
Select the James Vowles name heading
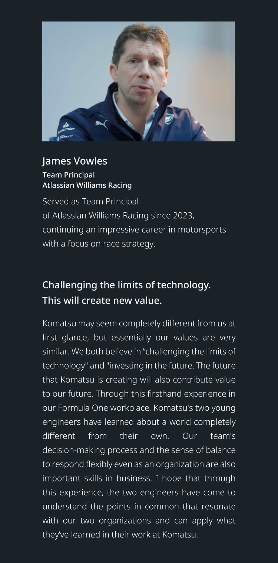75,161
